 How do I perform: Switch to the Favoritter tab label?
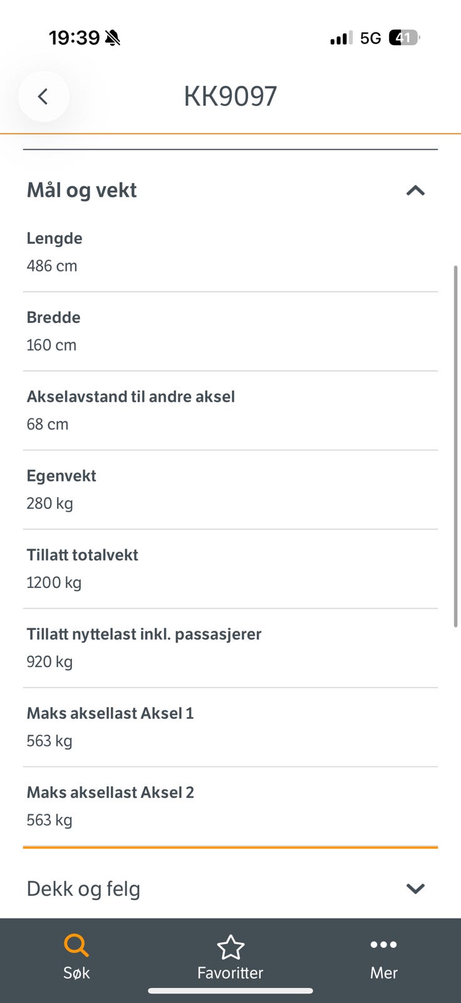coord(230,973)
